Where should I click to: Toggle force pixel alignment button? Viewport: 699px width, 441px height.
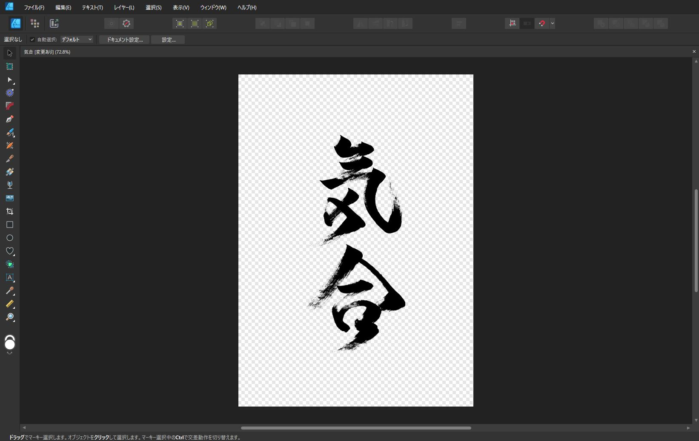coord(512,23)
